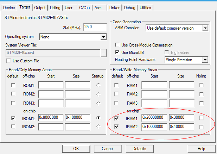
Task: Enable NoInit for RAM3
Action: (202, 103)
